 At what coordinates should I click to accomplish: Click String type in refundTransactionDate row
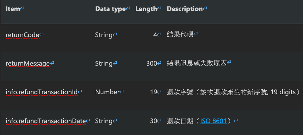tap(103, 121)
